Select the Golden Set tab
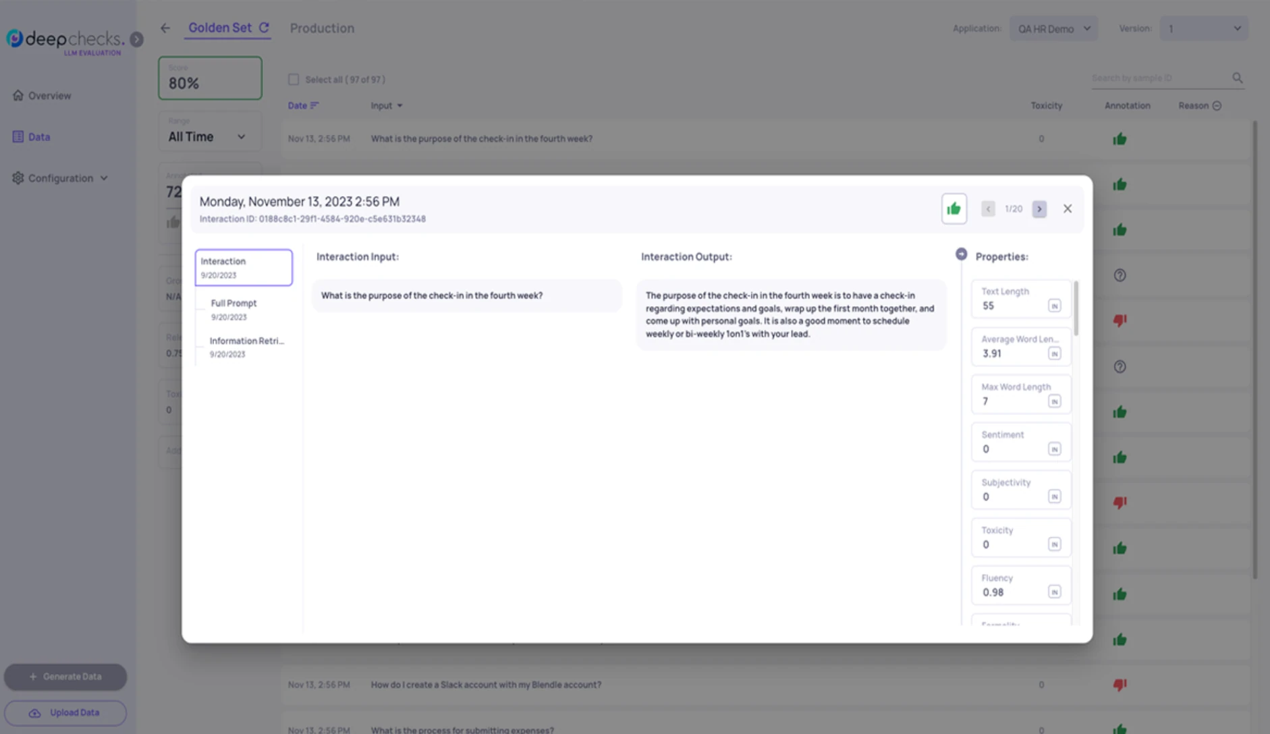Image resolution: width=1270 pixels, height=734 pixels. coord(220,28)
